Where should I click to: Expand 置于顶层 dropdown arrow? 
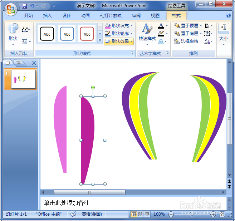[x=201, y=26]
